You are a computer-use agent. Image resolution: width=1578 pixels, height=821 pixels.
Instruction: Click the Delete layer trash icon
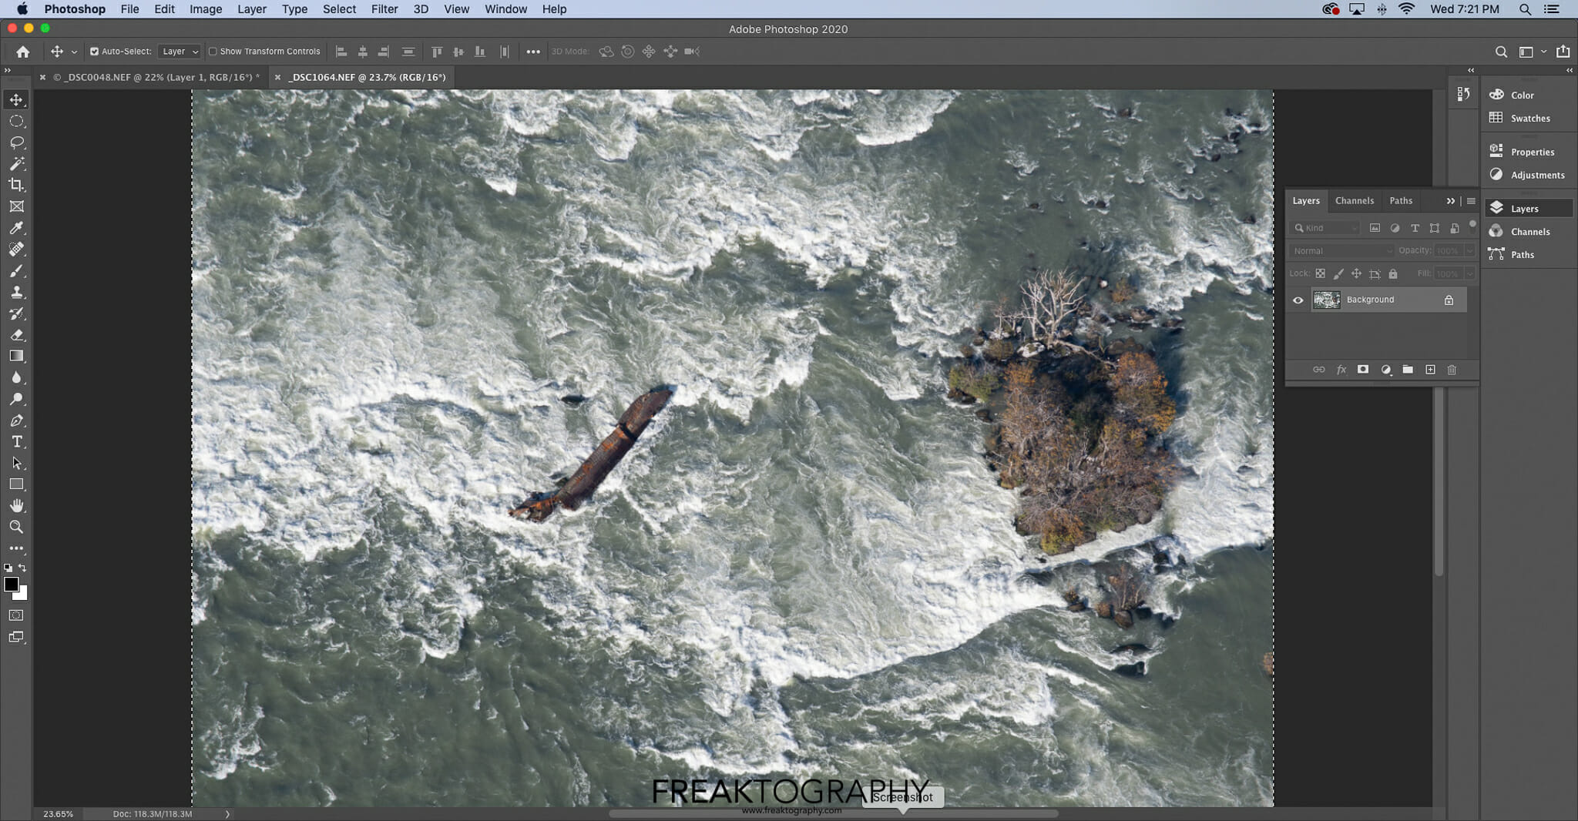[x=1452, y=370]
